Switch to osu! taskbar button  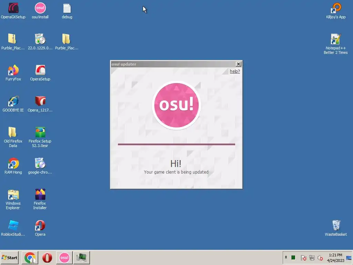[64, 257]
